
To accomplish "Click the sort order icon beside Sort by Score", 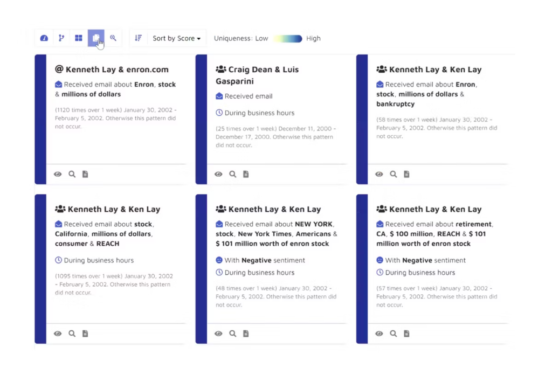I will pos(138,38).
